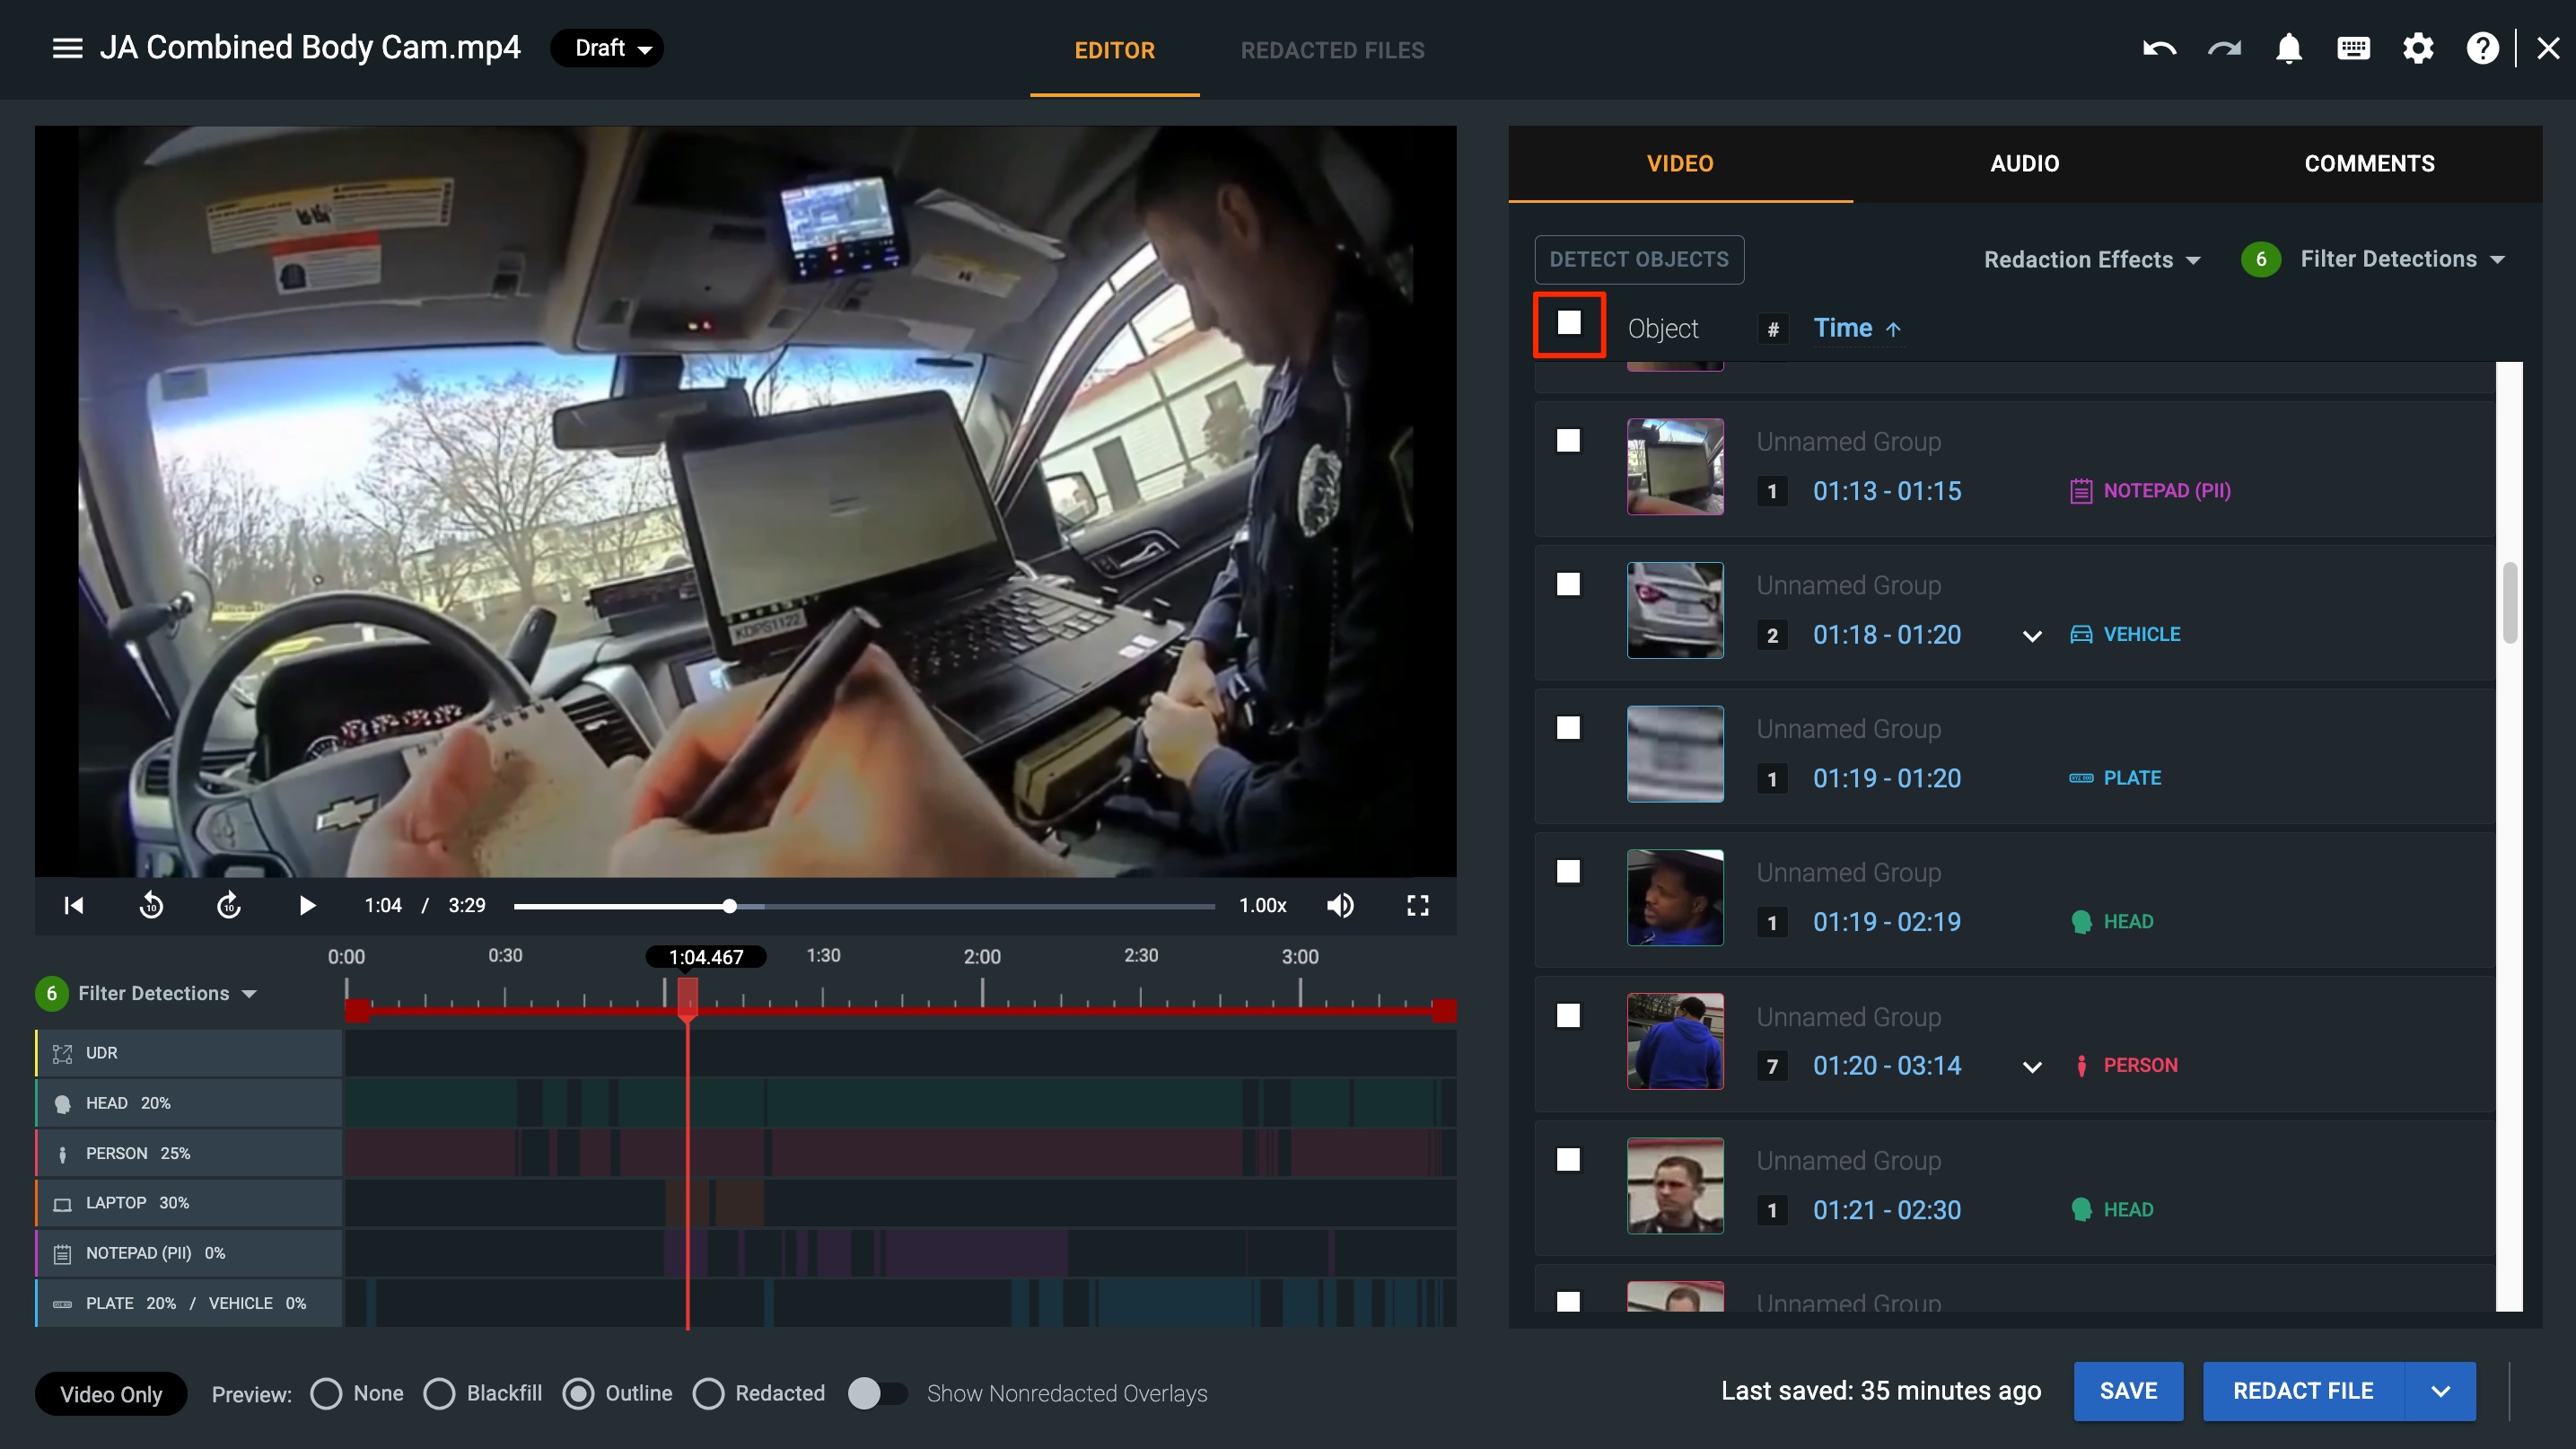2576x1449 pixels.
Task: Open keyboard shortcuts icon
Action: (2353, 48)
